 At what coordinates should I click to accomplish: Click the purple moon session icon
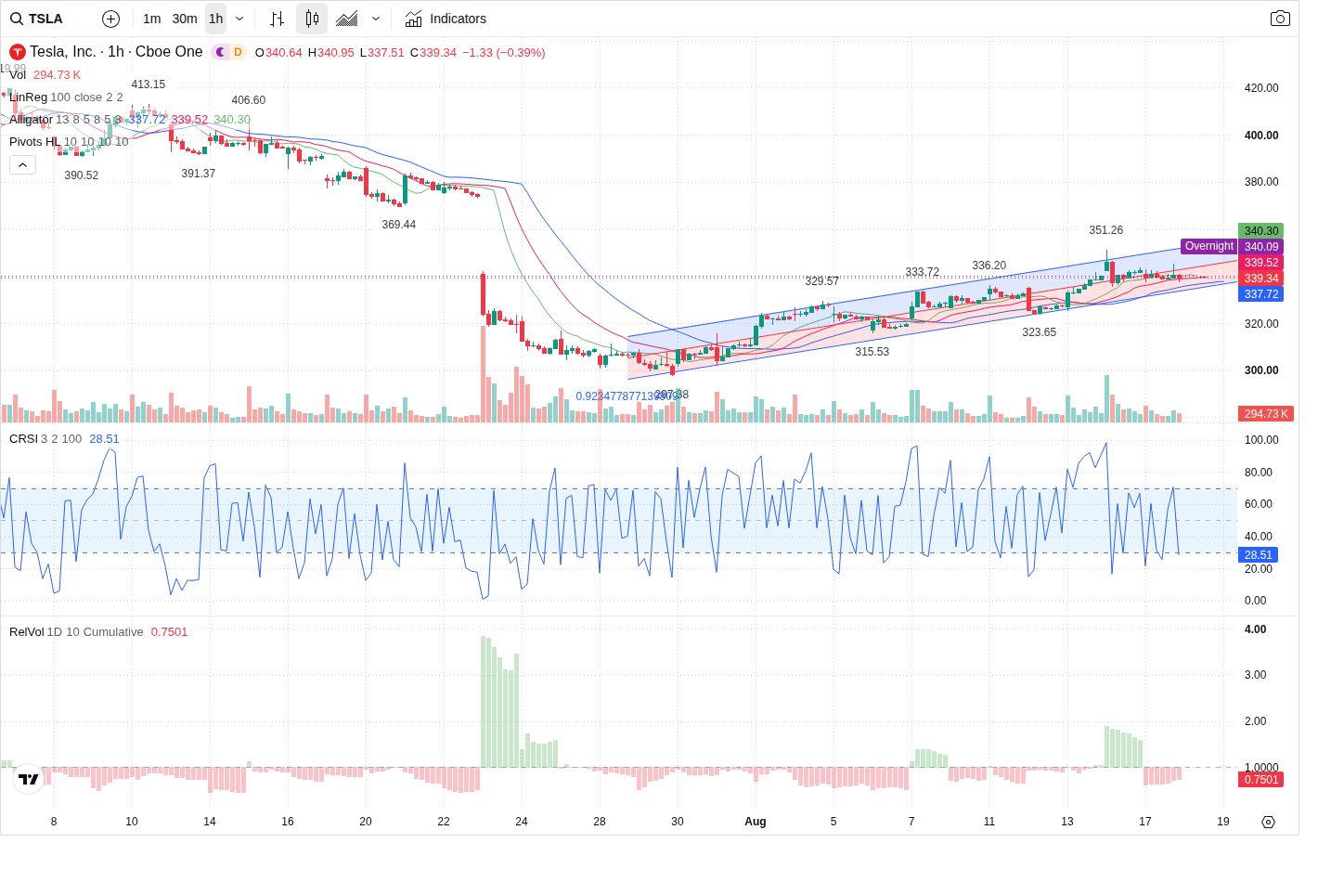[221, 52]
